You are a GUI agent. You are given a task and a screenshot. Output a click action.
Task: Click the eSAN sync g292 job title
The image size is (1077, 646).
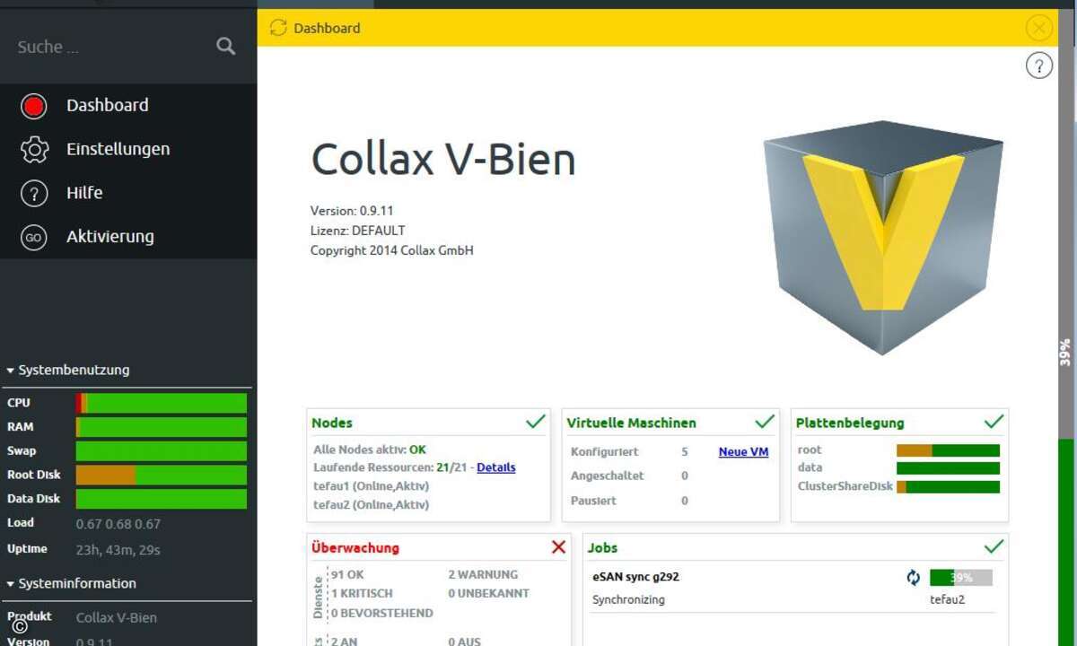click(635, 577)
